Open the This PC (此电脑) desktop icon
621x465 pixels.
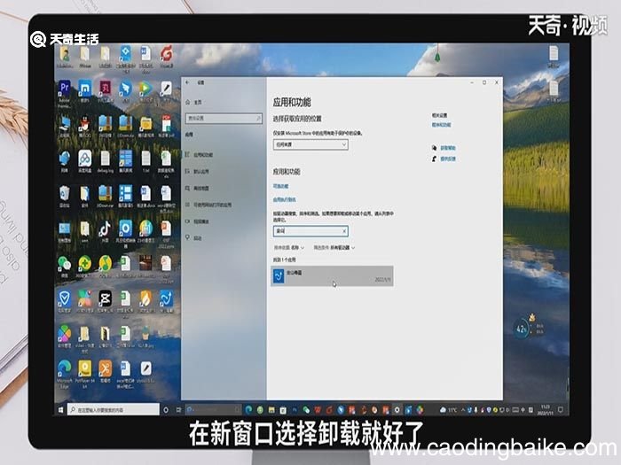pos(65,126)
